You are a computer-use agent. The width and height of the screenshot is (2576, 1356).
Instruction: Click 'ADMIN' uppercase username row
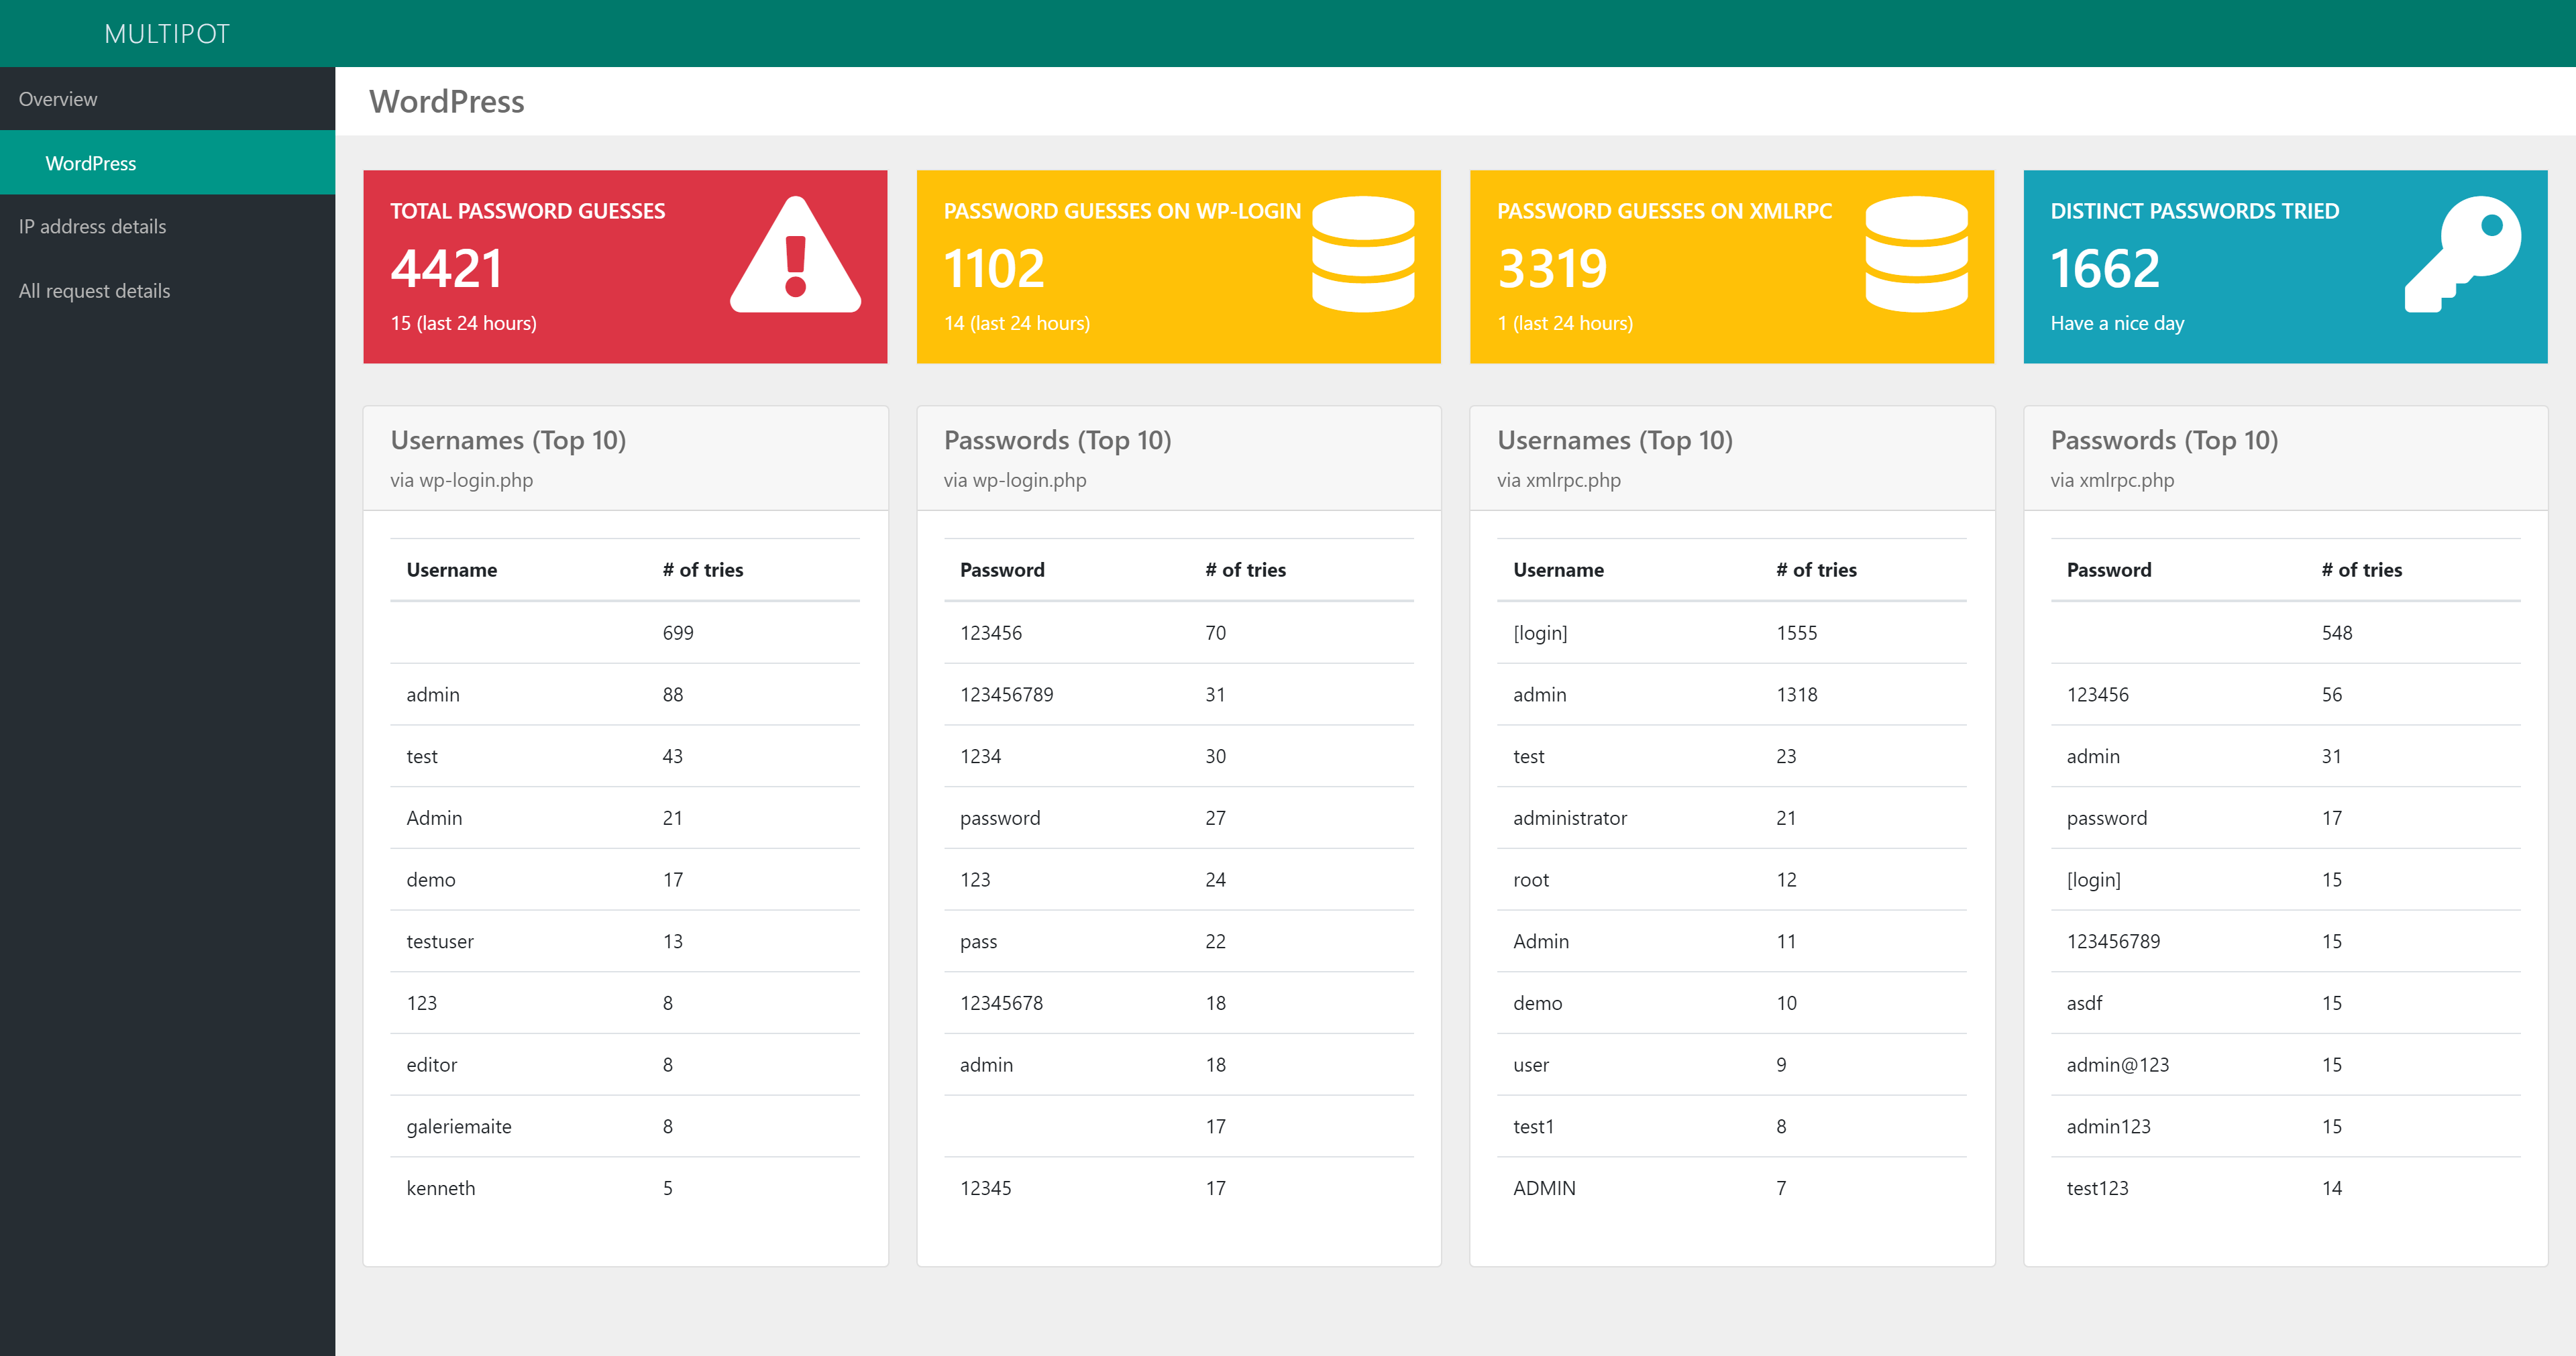coord(1732,1189)
